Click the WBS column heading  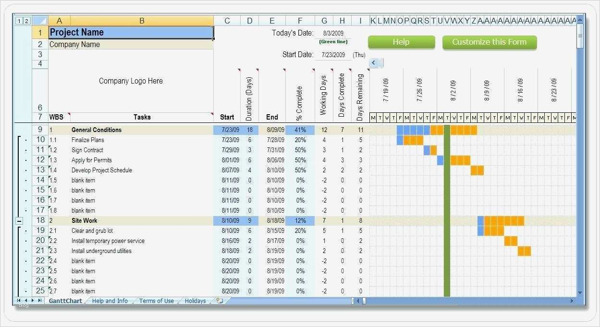tap(56, 117)
